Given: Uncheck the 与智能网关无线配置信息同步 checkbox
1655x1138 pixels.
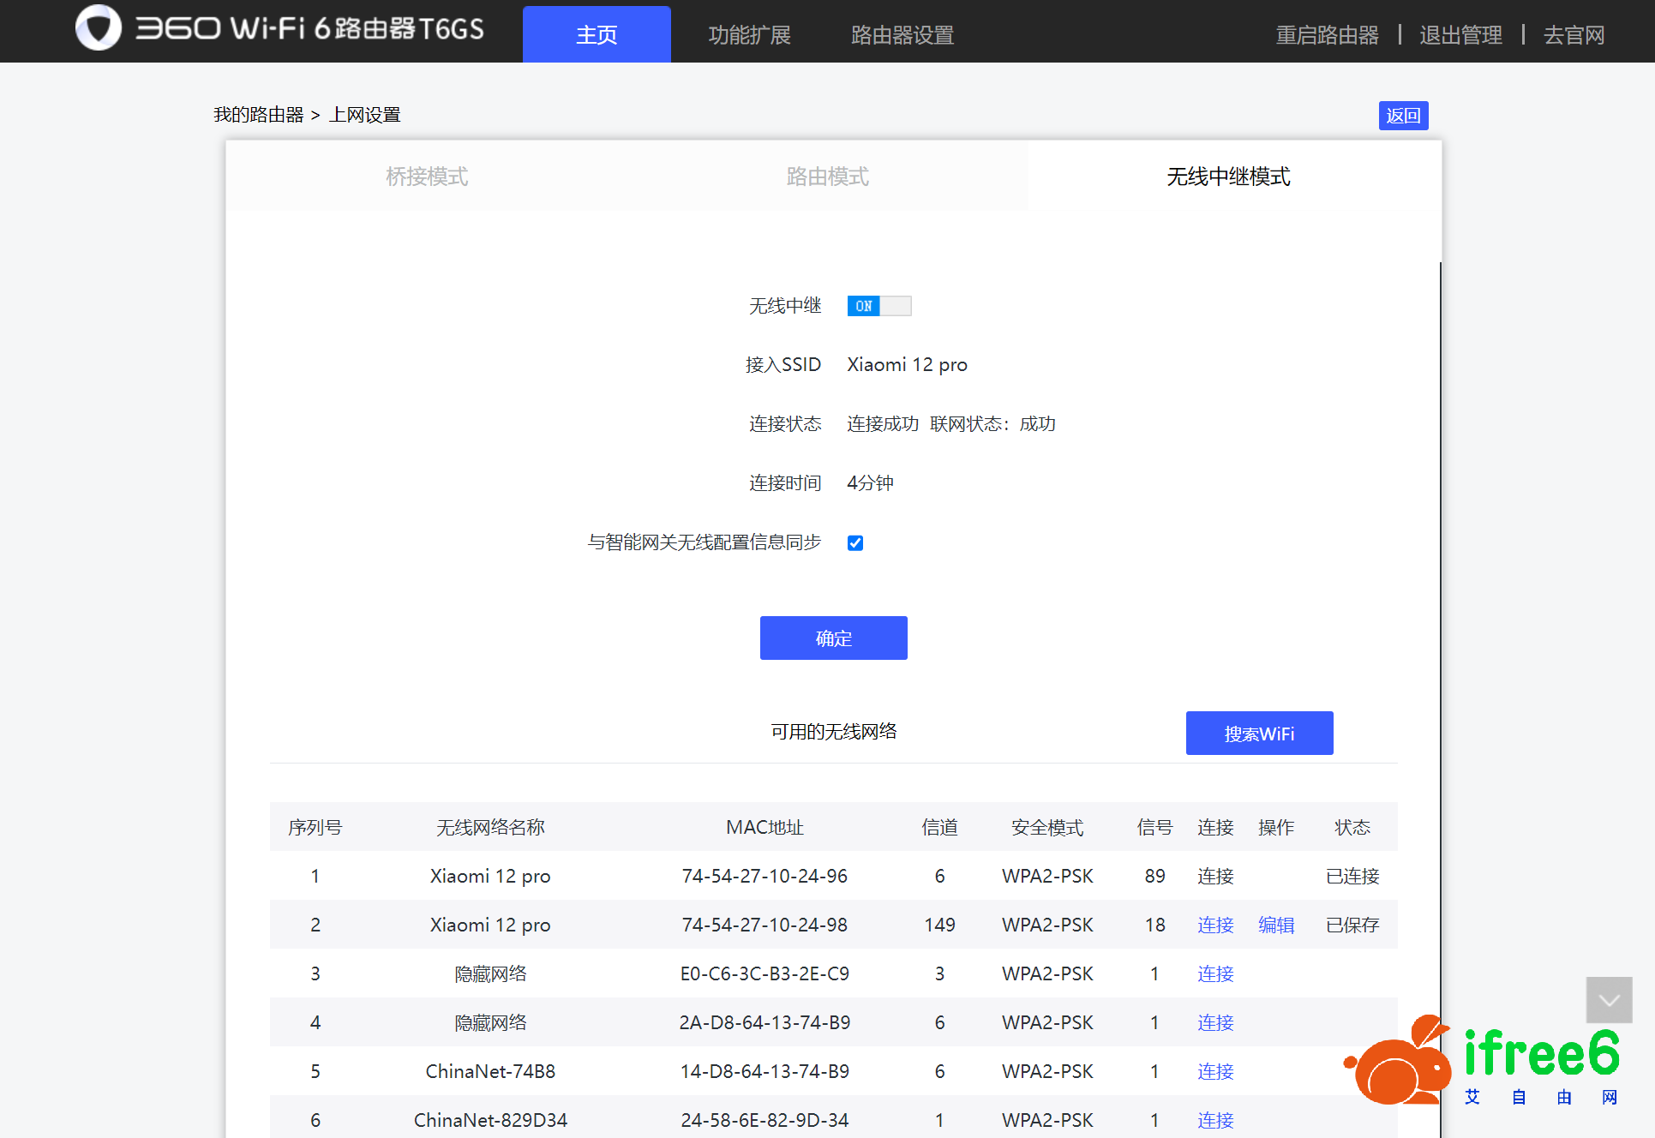Looking at the screenshot, I should tap(854, 542).
